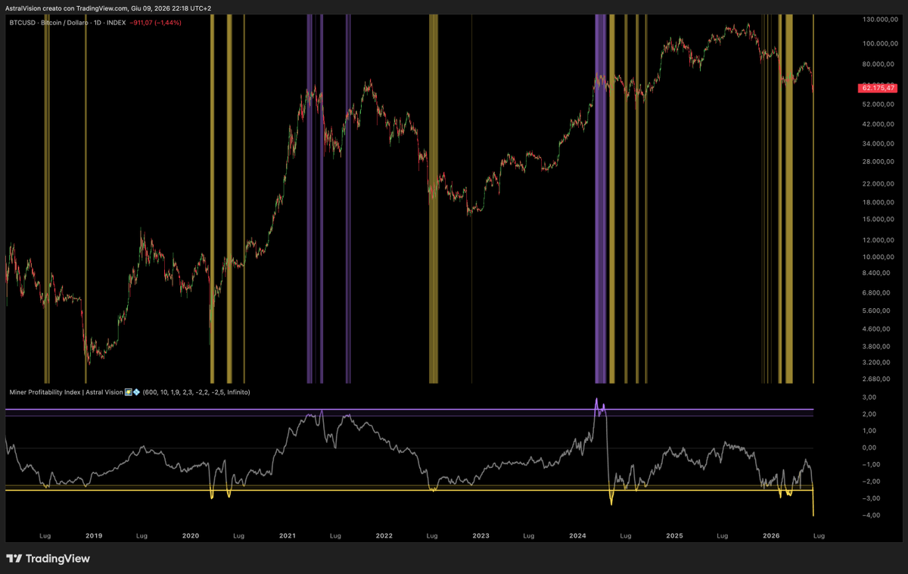Click the 130.000,00 price axis label

(x=879, y=20)
